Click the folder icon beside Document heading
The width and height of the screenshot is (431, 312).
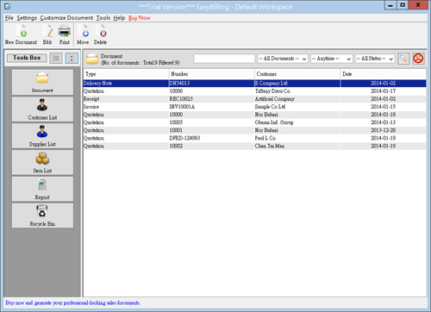click(x=92, y=59)
